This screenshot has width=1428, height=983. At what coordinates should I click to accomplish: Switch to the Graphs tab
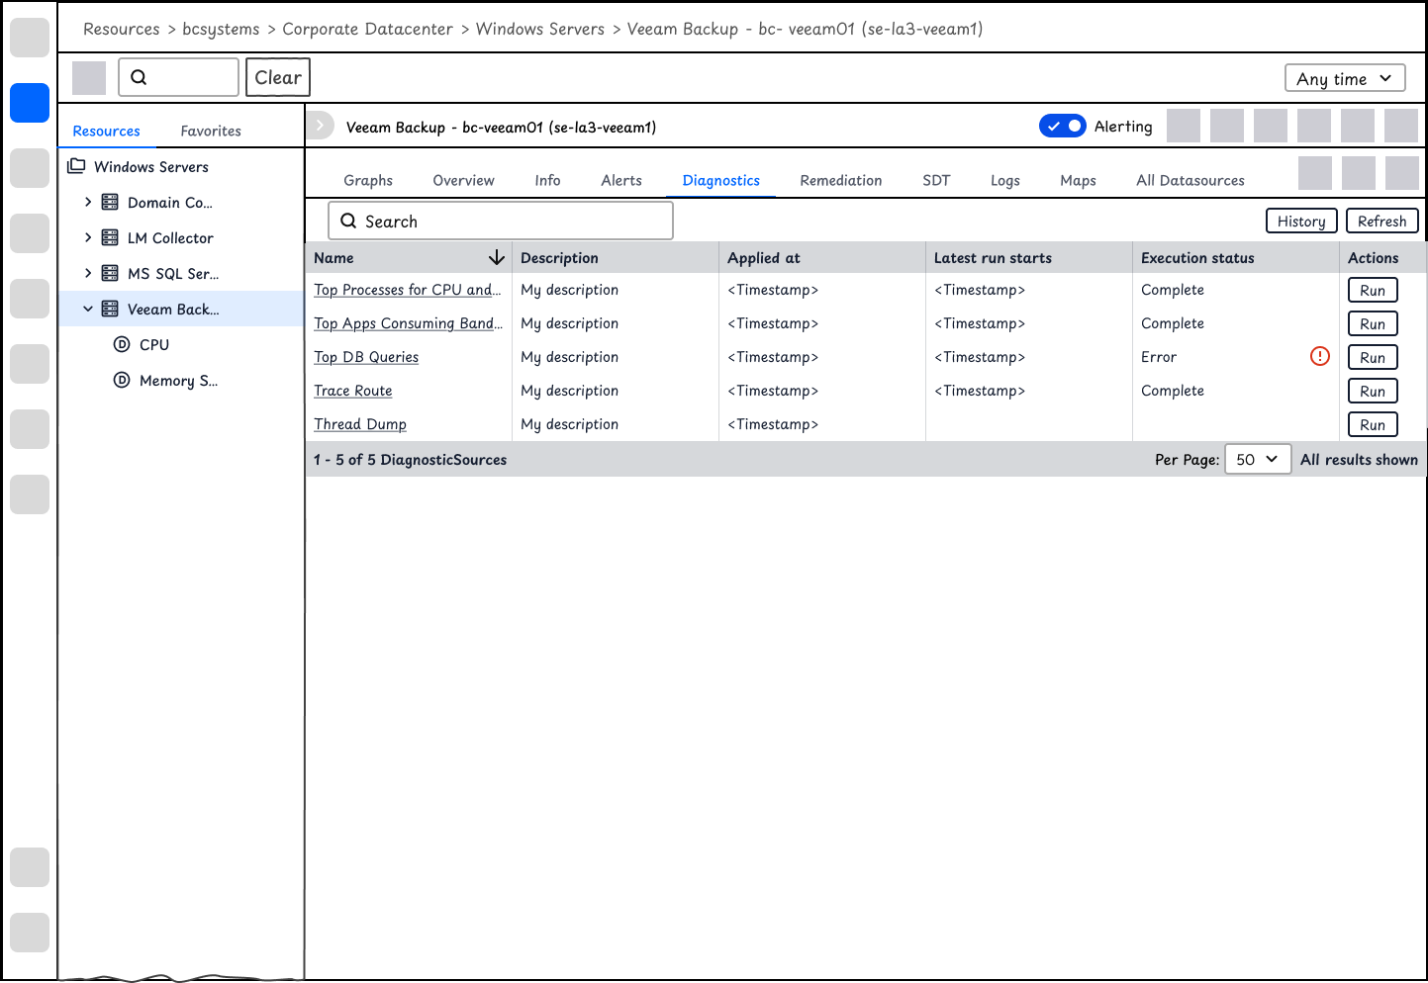pos(368,180)
